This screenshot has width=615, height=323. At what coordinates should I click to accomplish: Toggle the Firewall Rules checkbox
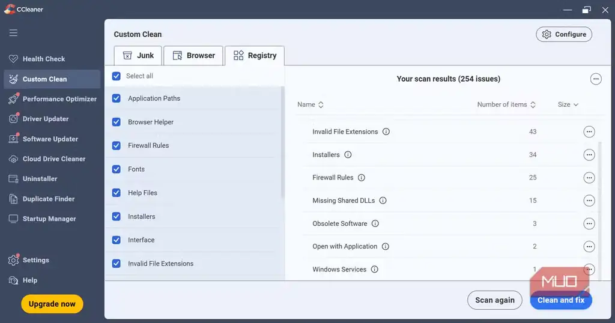[117, 145]
